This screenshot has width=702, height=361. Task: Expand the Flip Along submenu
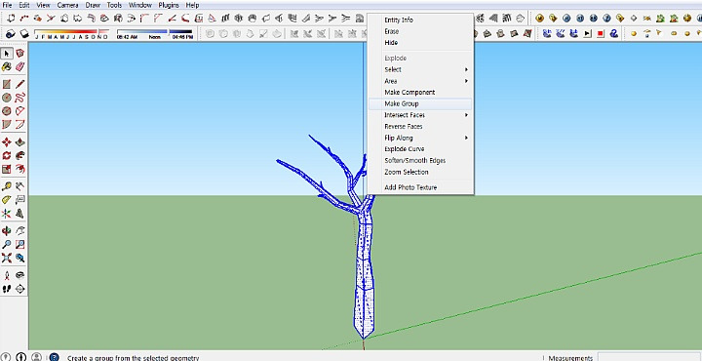click(420, 138)
